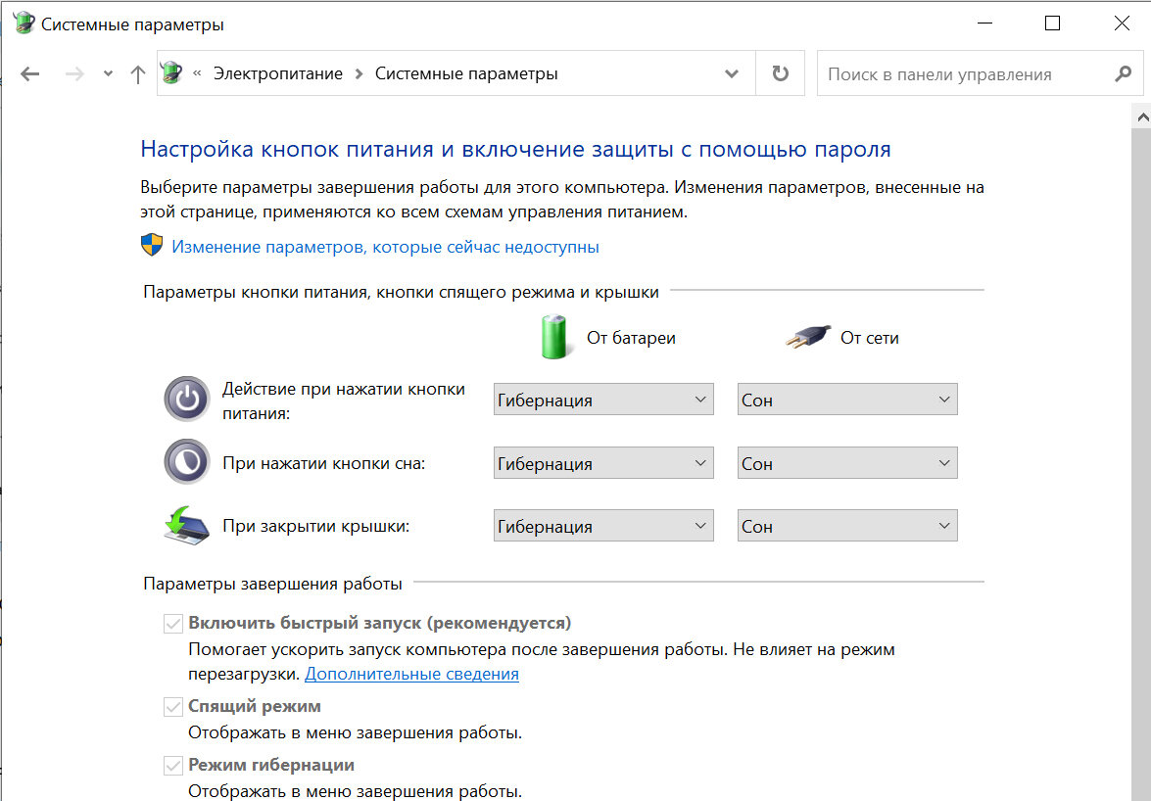Open the «Электропитание» breadcrumb
1151x801 pixels.
coord(277,74)
